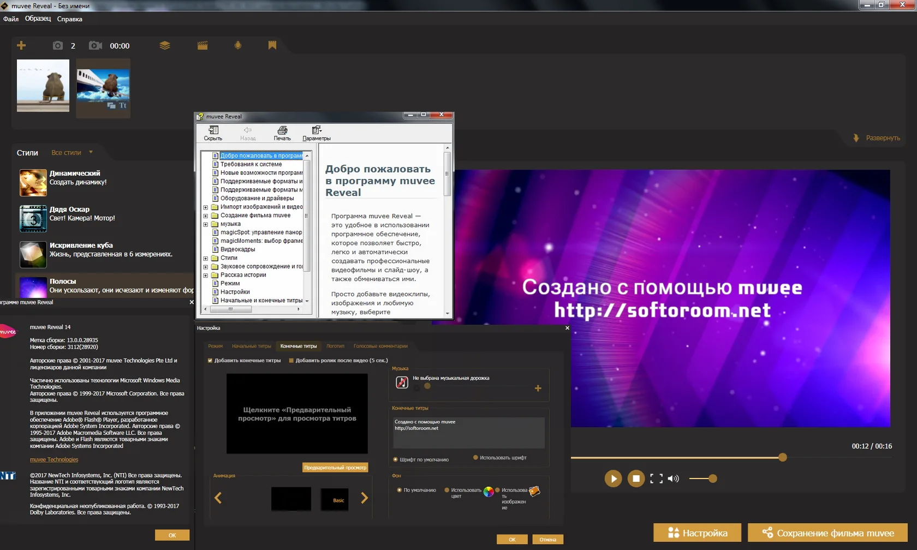Screen dimensions: 917x550
Task: Click the video camera icon next to 00:00
Action: (x=96, y=45)
